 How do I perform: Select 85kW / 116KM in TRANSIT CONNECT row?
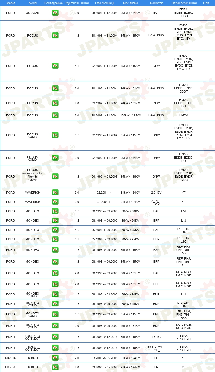coord(131,348)
